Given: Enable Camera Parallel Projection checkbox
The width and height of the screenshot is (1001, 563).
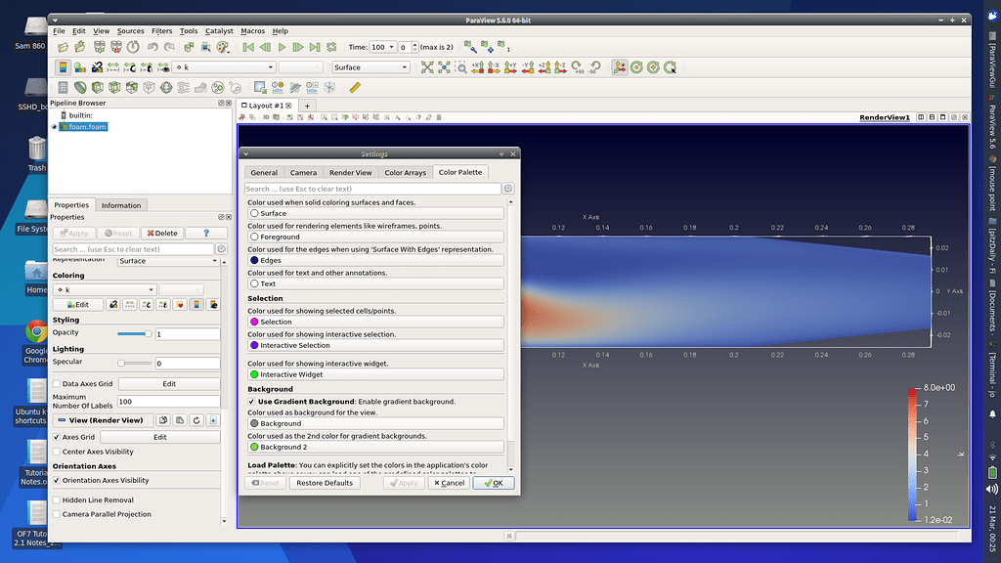Looking at the screenshot, I should [x=57, y=514].
